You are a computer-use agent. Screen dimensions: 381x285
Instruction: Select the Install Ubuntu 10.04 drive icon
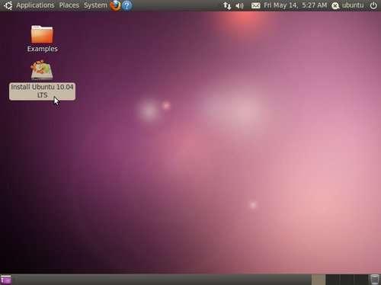(x=42, y=70)
